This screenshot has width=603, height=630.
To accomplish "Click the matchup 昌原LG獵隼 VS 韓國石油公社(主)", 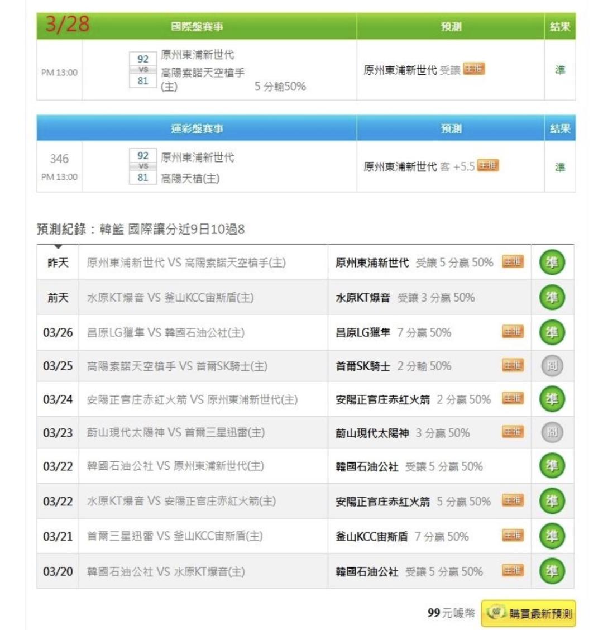I will [165, 333].
